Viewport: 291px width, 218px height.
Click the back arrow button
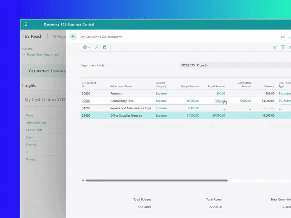73,37
